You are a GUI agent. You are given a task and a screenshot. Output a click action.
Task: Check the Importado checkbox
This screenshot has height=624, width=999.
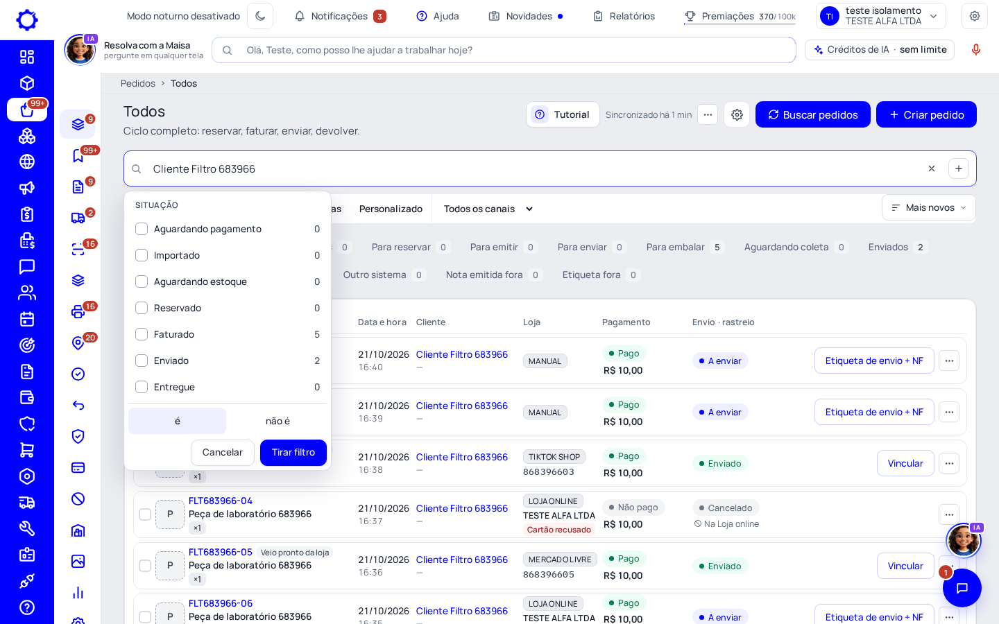142,255
